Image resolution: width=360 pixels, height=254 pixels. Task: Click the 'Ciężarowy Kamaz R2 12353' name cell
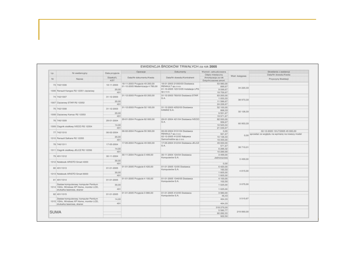(71, 115)
